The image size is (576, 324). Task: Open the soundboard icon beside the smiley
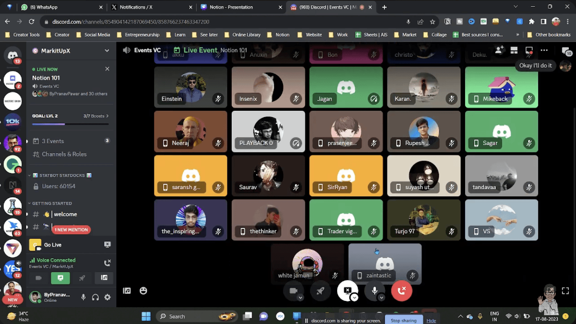(x=127, y=290)
